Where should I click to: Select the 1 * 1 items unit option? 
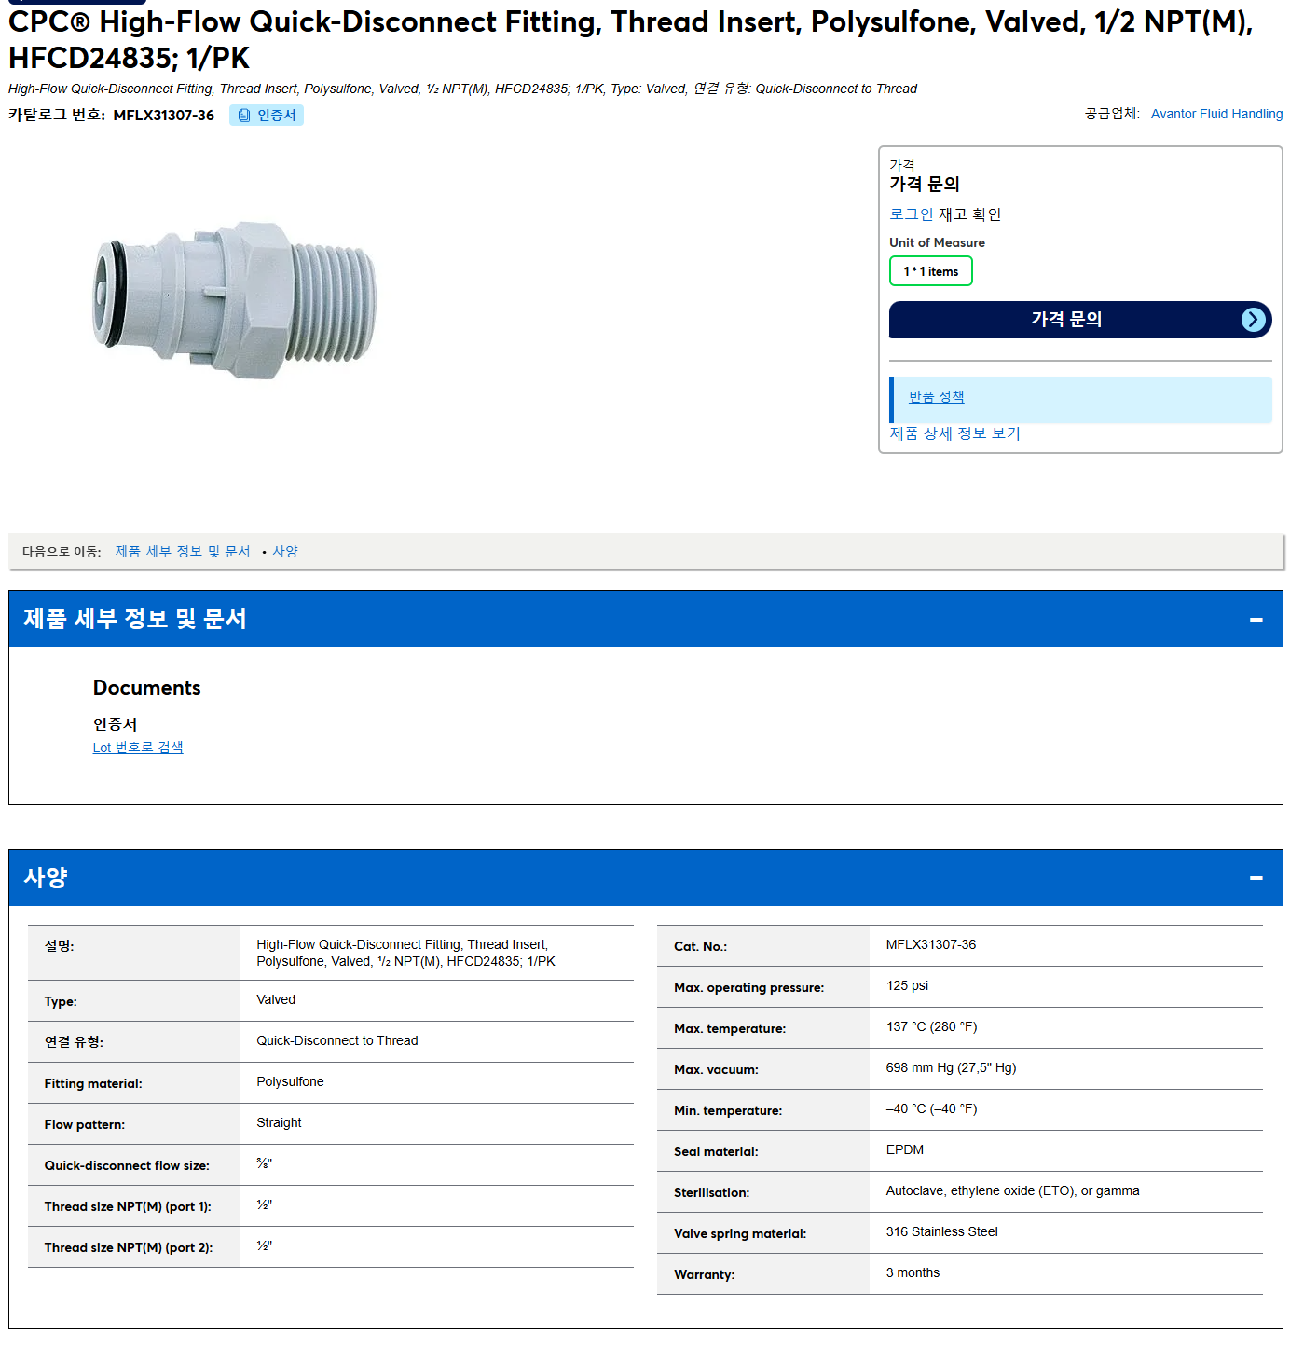[x=930, y=271]
